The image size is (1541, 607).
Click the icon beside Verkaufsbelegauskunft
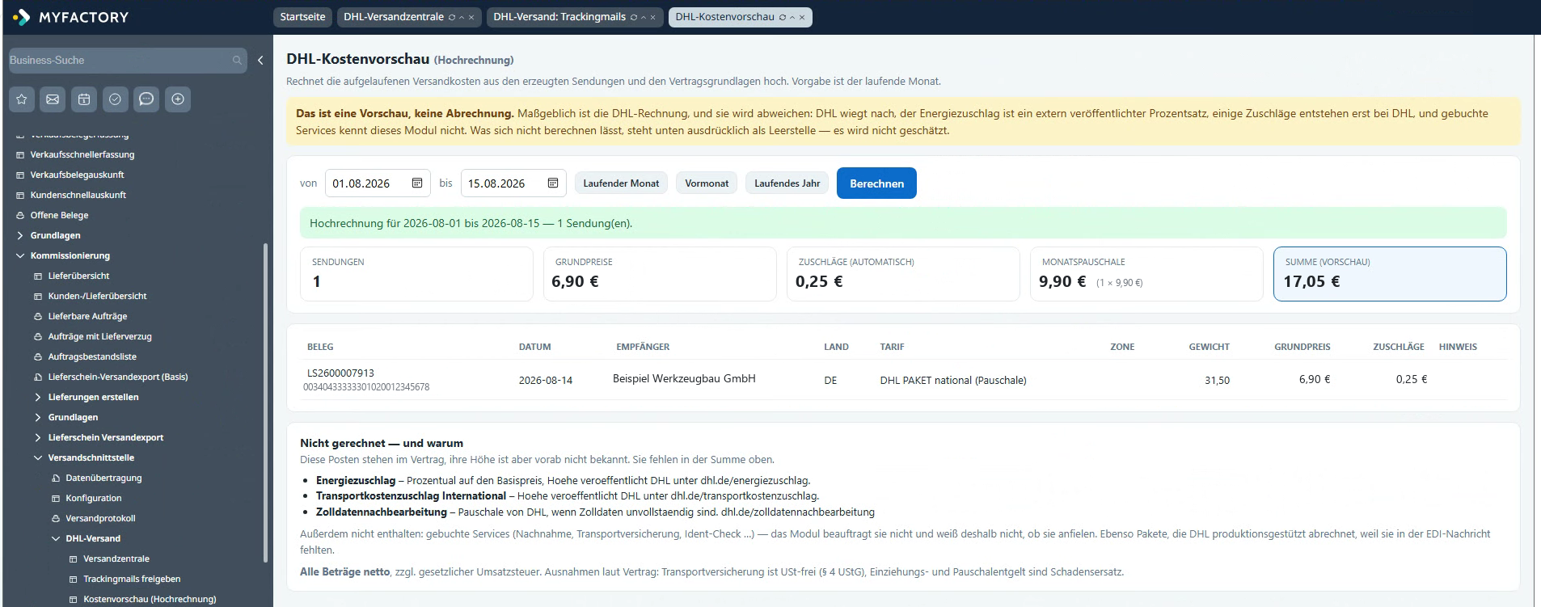coord(21,175)
